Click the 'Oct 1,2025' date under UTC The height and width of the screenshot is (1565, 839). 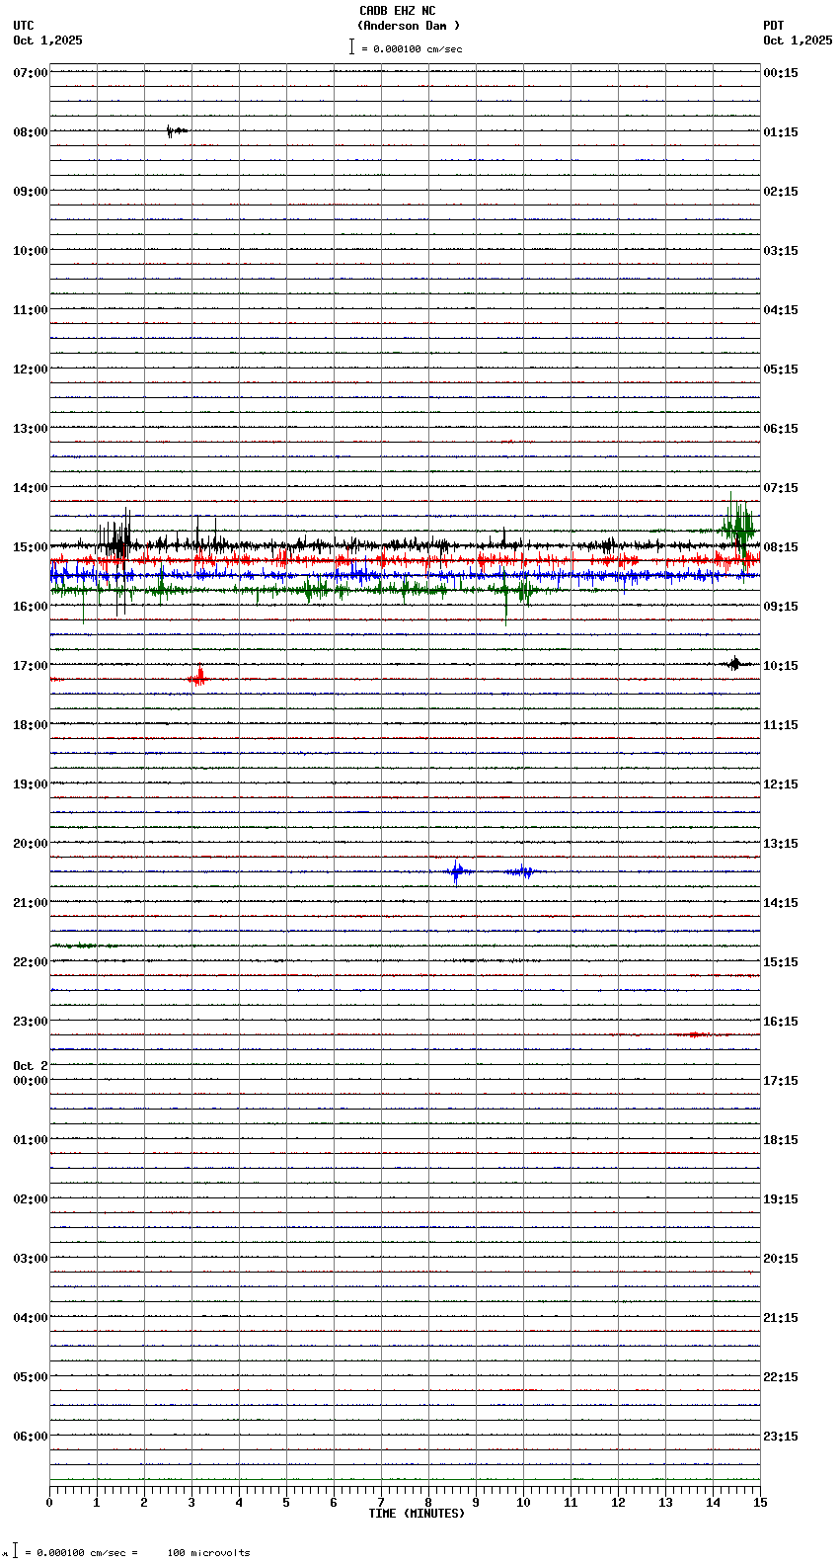click(x=47, y=41)
